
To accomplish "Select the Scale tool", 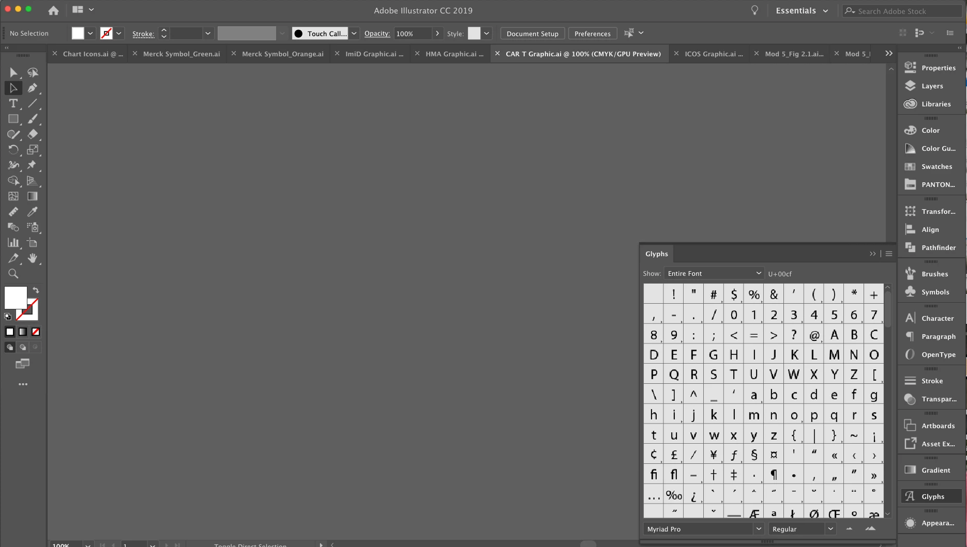I will pos(33,150).
